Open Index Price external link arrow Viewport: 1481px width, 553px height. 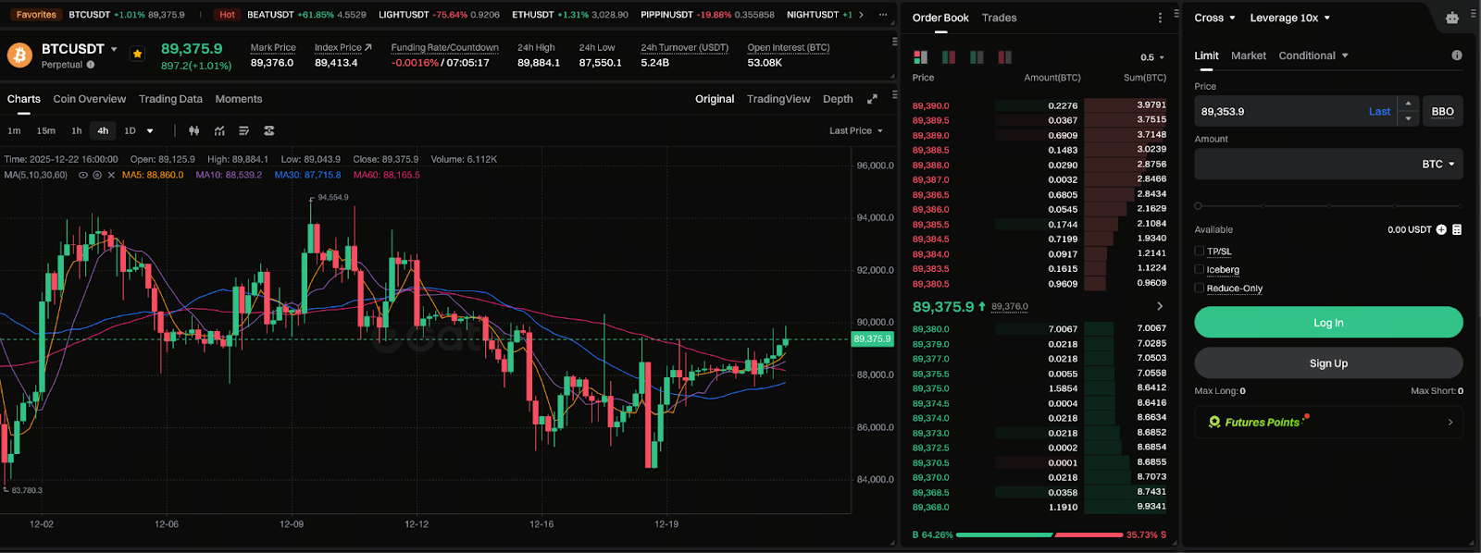367,47
